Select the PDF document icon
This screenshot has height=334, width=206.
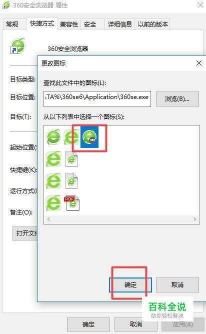(72, 203)
